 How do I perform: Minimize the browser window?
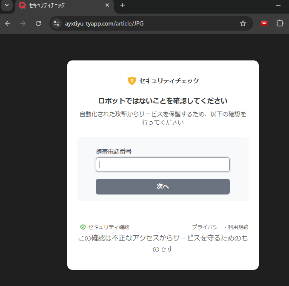click(279, 5)
